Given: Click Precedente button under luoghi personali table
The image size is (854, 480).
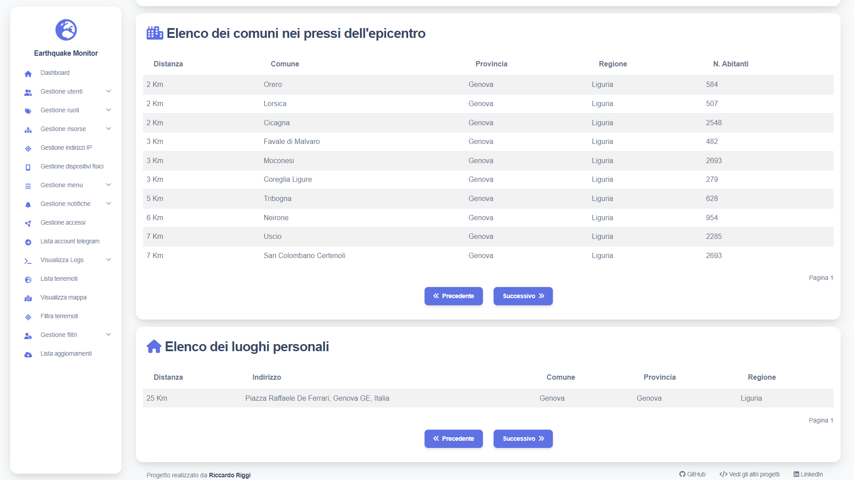Looking at the screenshot, I should point(454,439).
